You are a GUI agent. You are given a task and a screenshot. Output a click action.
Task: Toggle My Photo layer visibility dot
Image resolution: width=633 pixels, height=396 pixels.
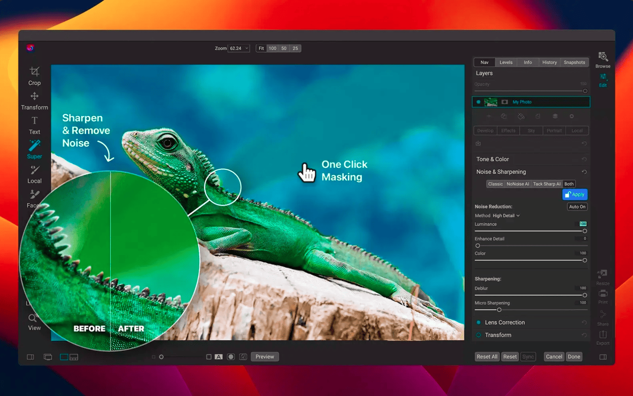tap(478, 102)
